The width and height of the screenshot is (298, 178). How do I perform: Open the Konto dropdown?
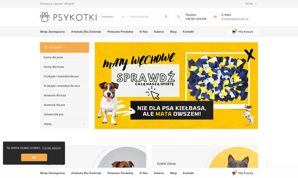[251, 4]
